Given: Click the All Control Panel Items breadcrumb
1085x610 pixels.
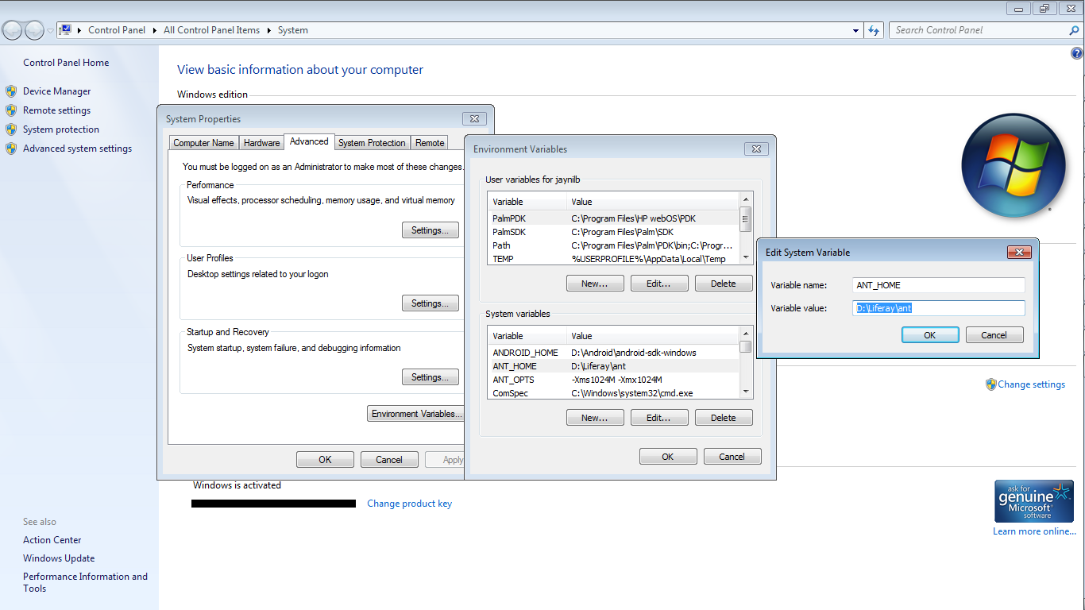Looking at the screenshot, I should (x=211, y=30).
